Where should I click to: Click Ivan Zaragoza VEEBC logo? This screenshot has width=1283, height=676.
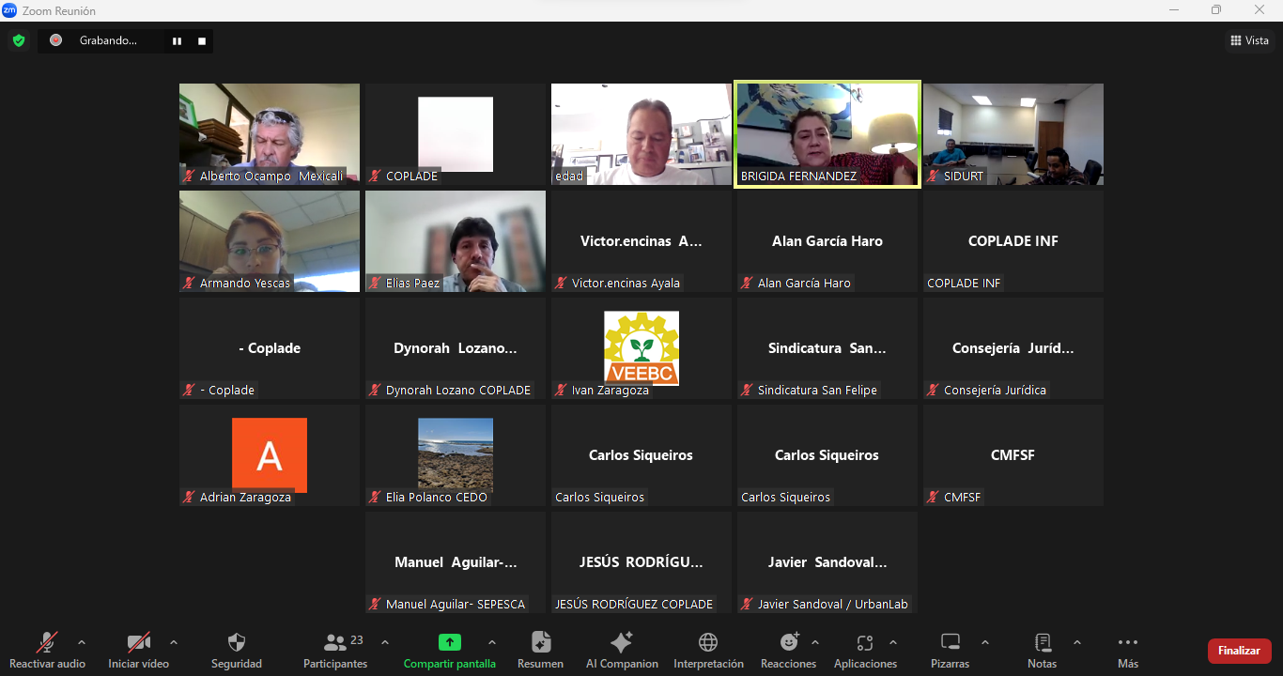(641, 348)
